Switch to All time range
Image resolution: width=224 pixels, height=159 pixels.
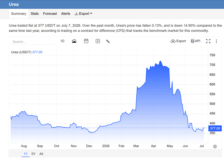41,154
